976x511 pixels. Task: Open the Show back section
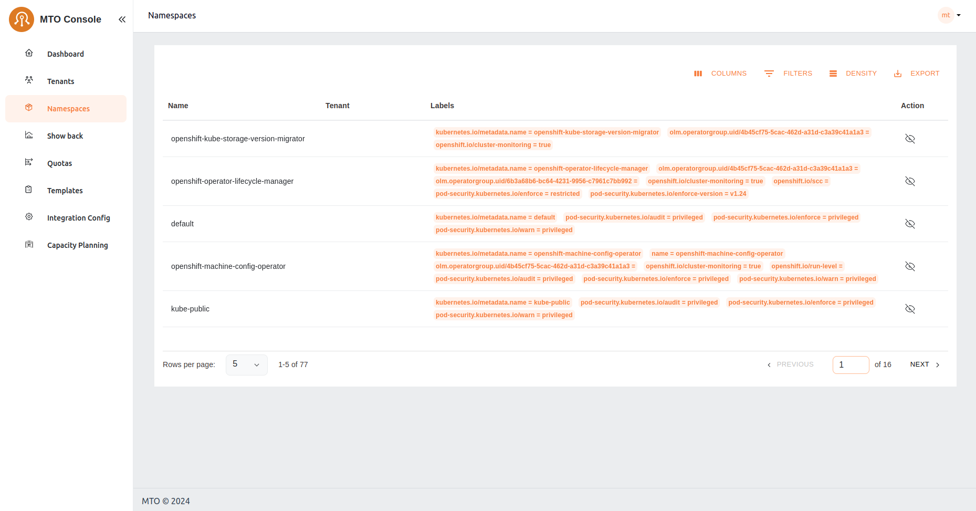[x=65, y=135]
